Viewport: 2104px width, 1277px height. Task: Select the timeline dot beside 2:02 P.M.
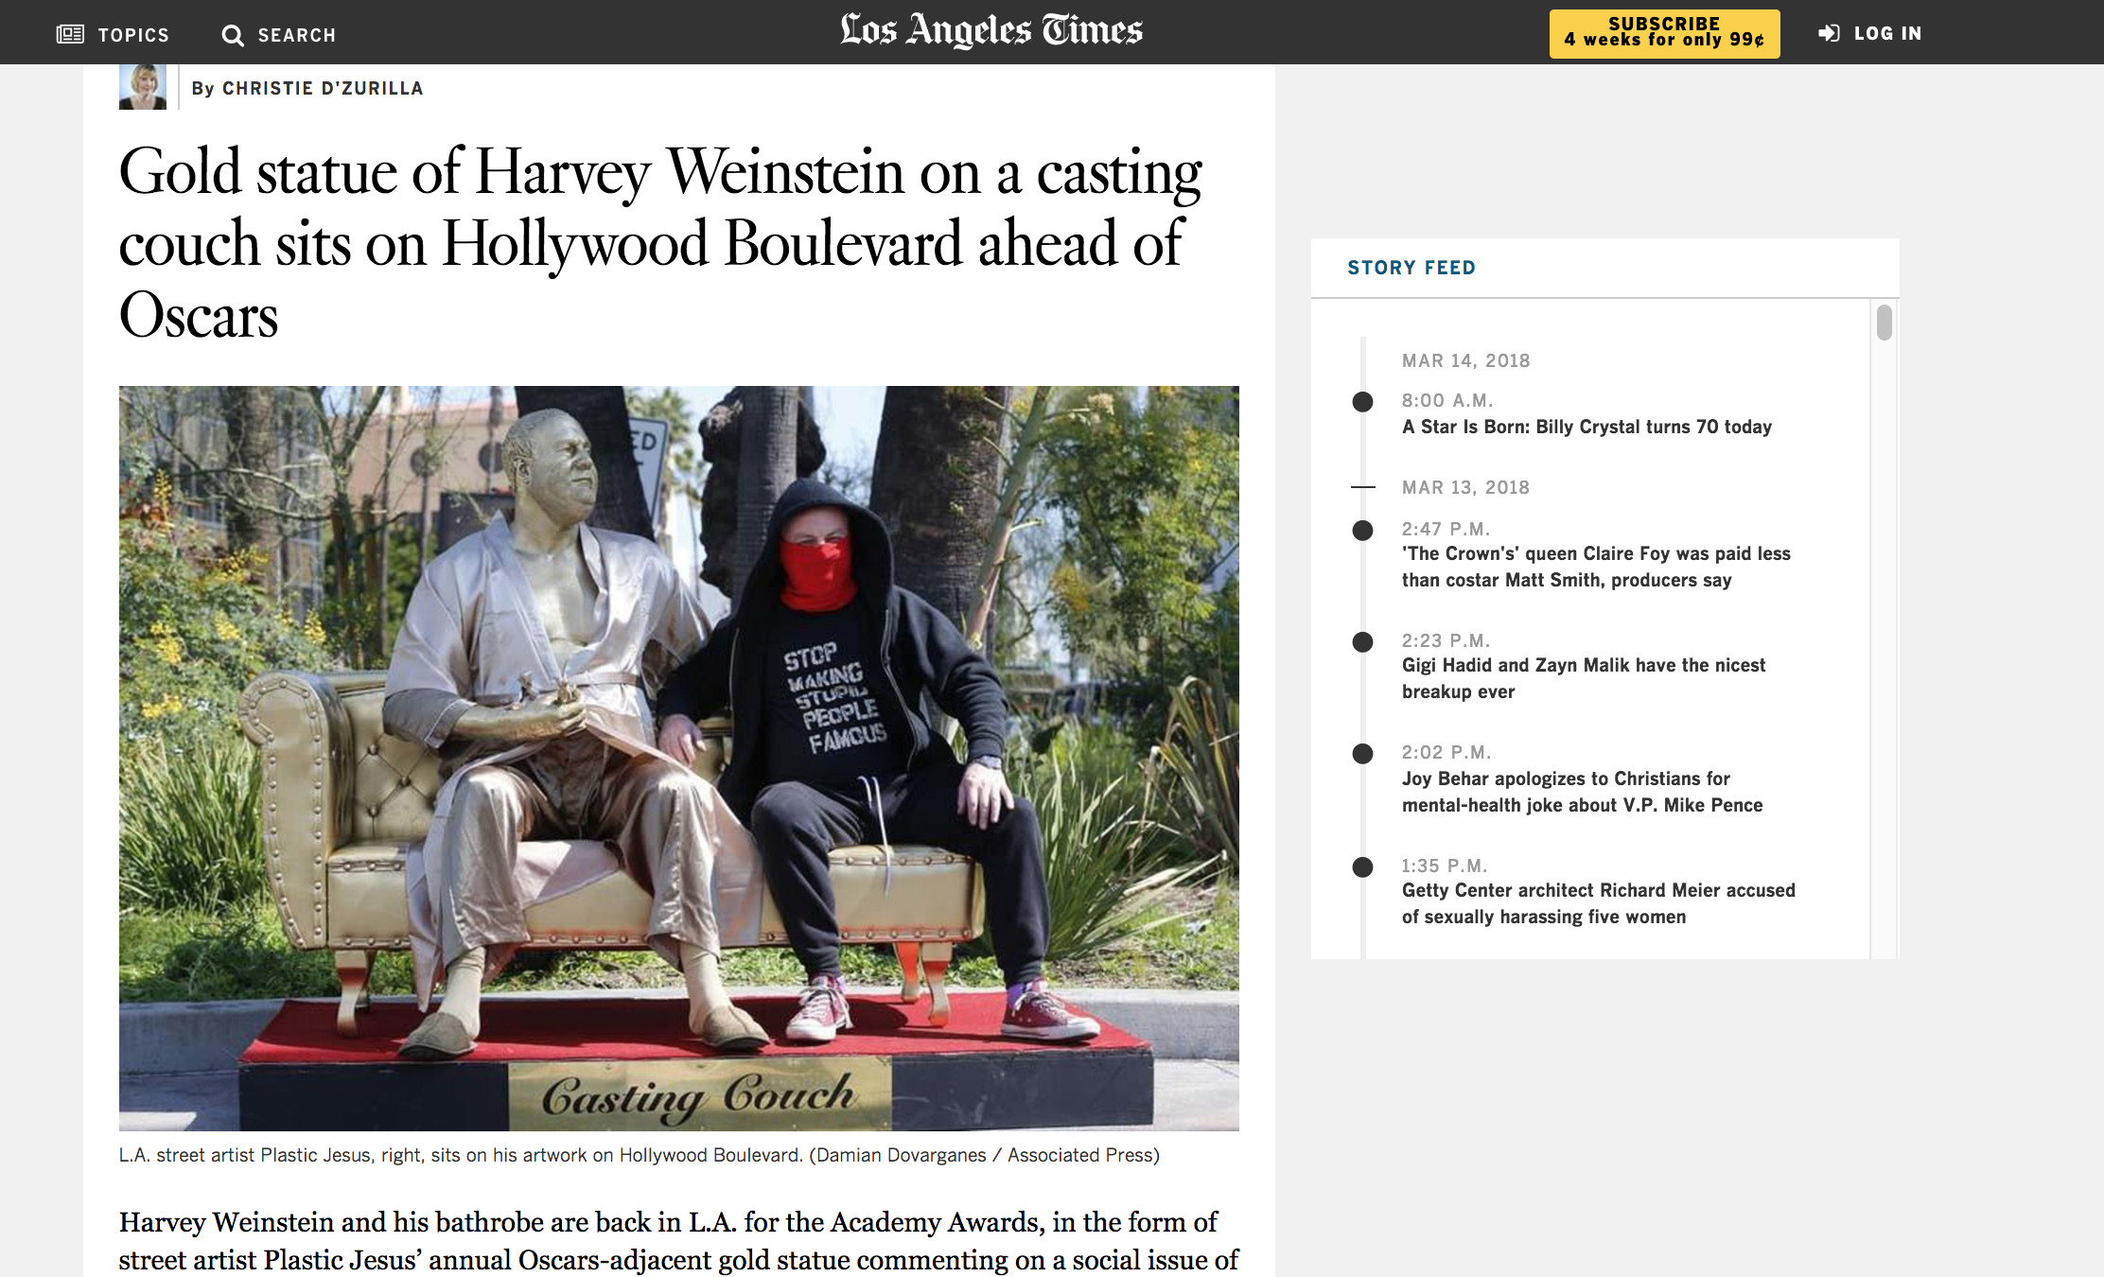(x=1362, y=754)
